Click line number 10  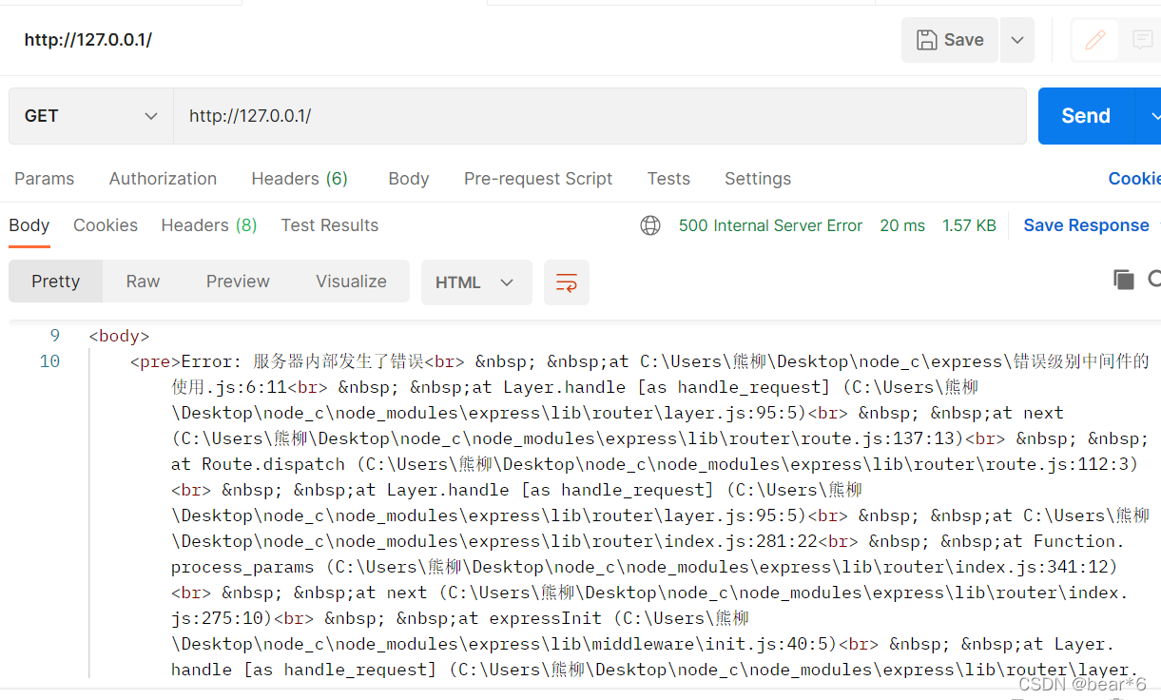[x=49, y=361]
